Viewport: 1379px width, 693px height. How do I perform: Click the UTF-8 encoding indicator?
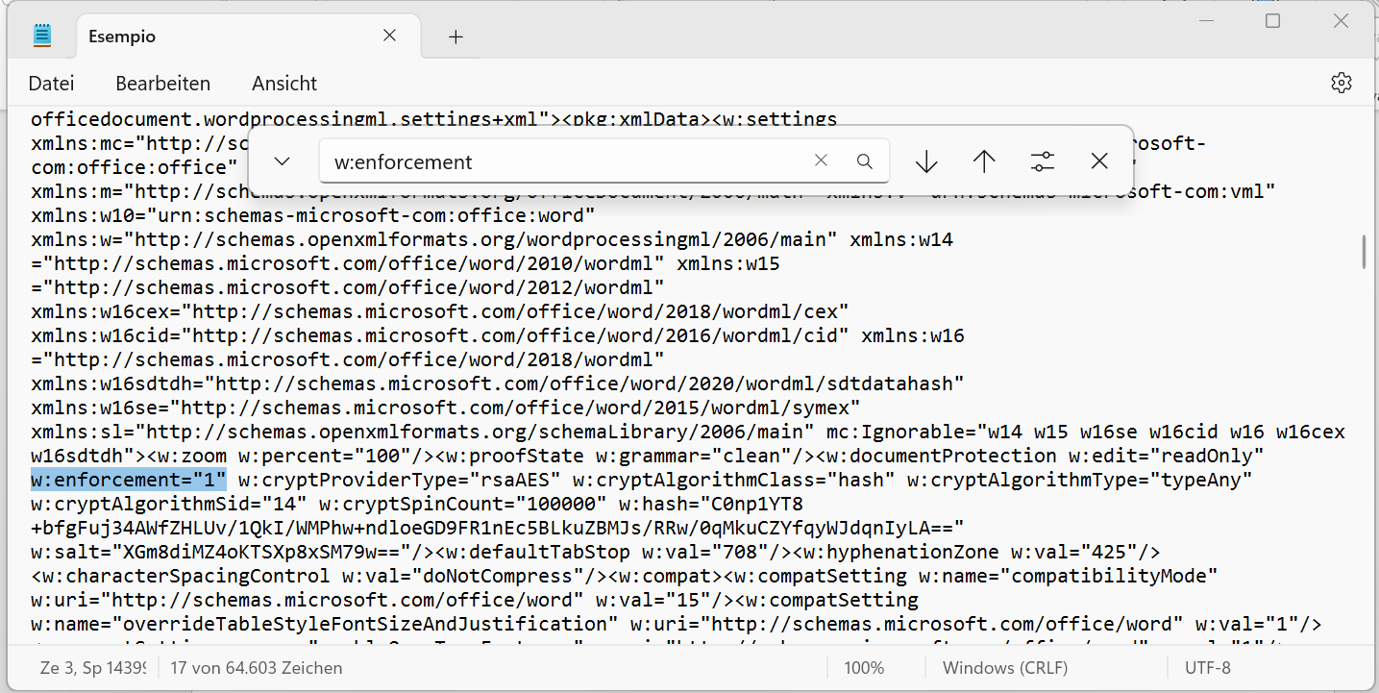click(1206, 667)
